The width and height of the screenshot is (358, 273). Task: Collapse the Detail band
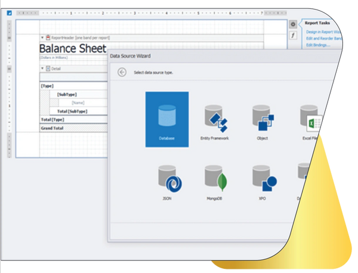(42, 69)
